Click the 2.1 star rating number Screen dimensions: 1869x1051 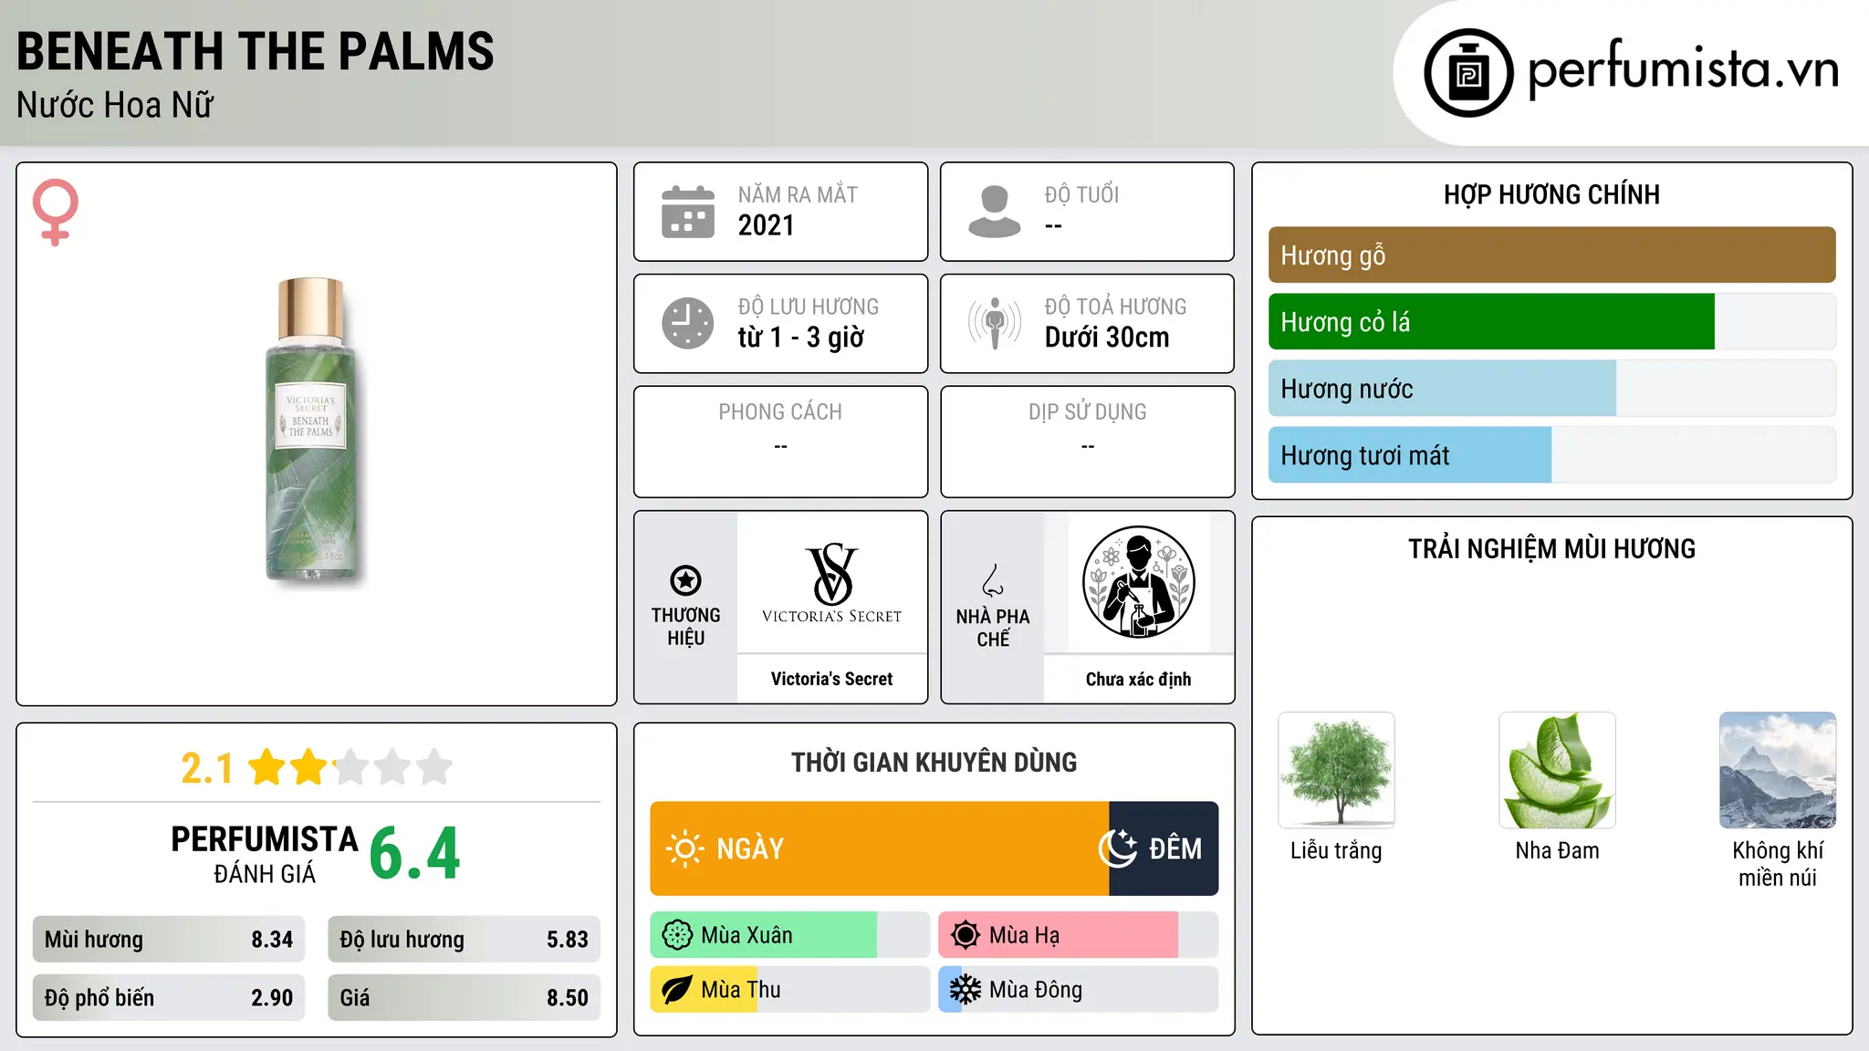207,768
